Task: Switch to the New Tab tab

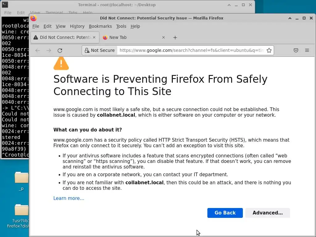Action: point(130,37)
